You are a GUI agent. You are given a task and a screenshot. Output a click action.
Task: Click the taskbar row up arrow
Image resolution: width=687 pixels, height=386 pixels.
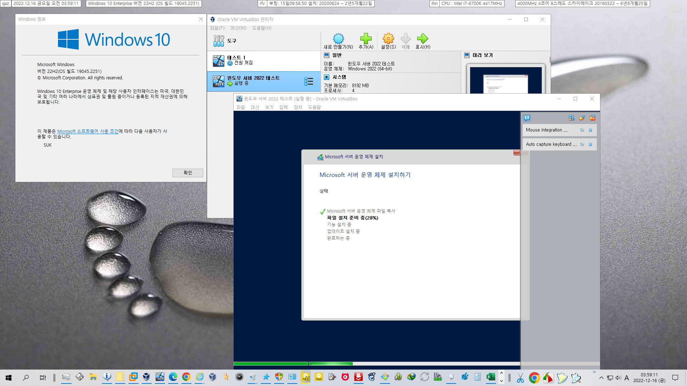[x=501, y=373]
